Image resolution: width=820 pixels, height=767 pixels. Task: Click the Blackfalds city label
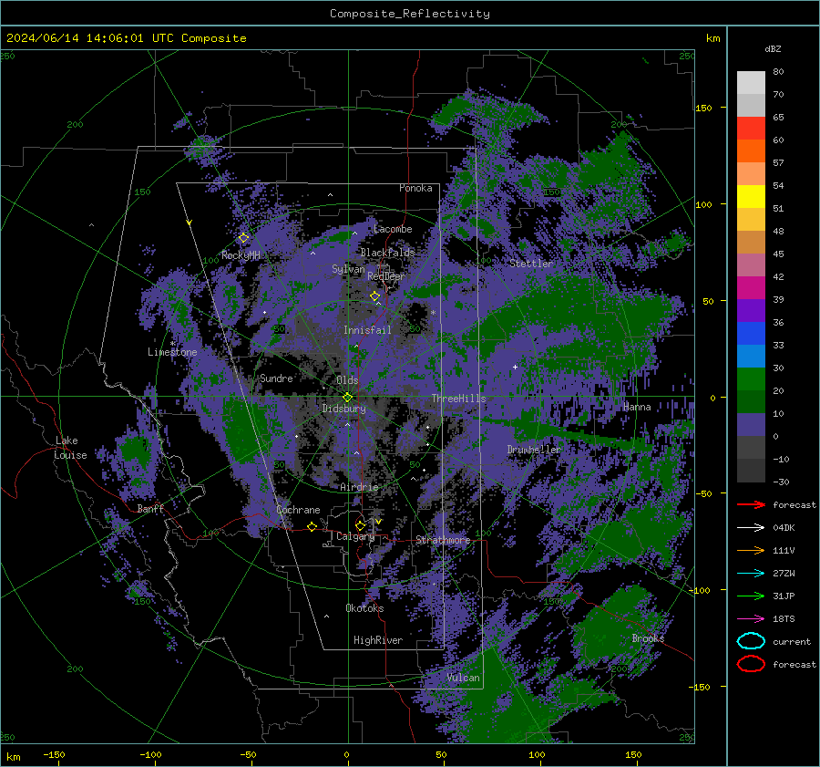[x=387, y=253]
